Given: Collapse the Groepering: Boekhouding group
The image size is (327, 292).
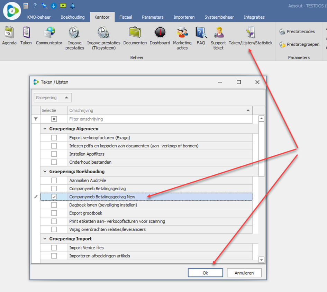Looking at the screenshot, I should tap(45, 172).
